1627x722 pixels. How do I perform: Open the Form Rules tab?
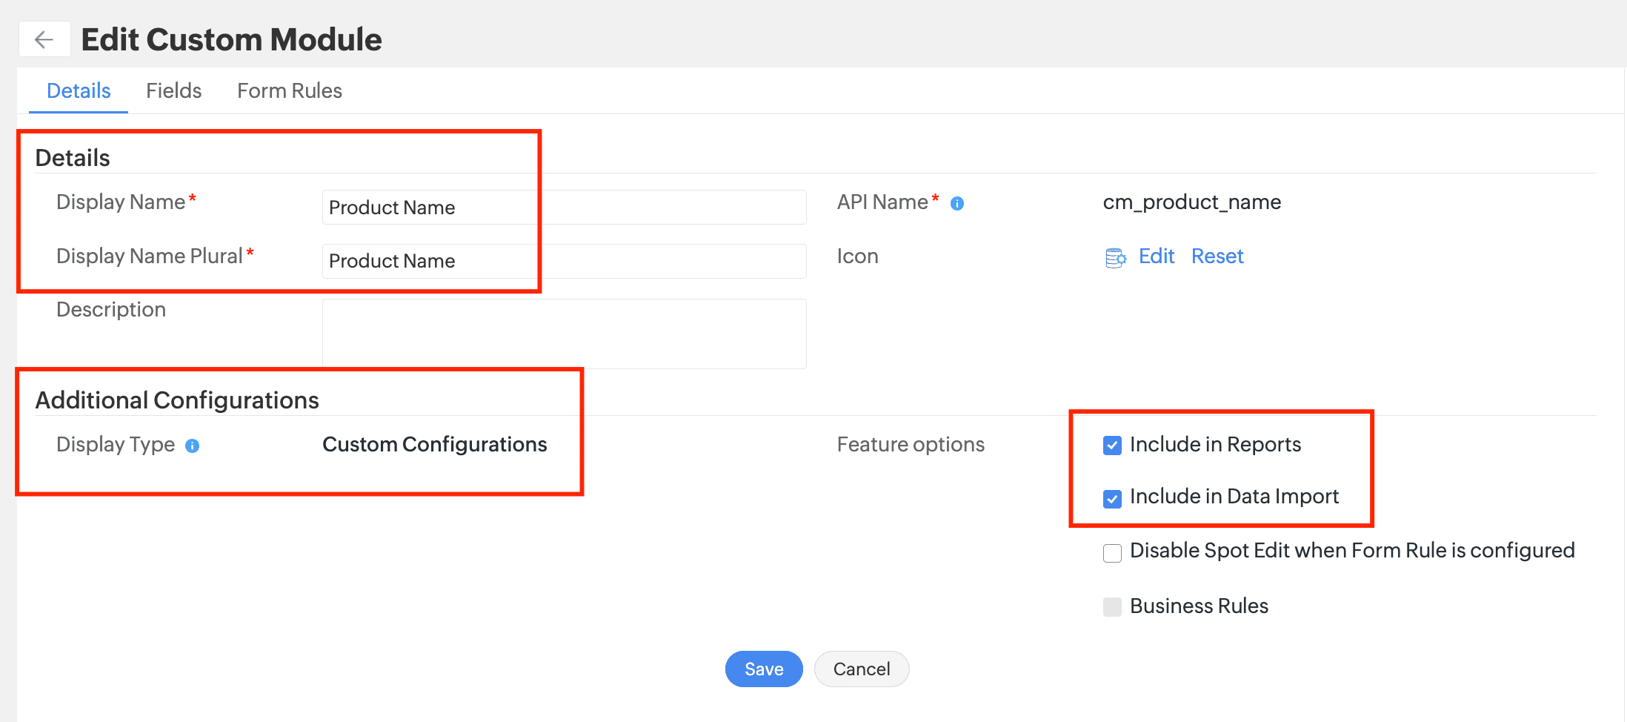pyautogui.click(x=289, y=90)
